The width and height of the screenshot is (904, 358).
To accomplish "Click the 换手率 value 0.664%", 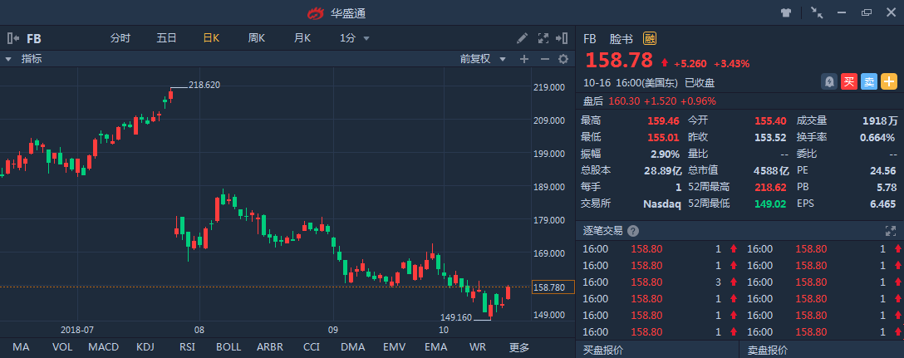I will pos(877,137).
